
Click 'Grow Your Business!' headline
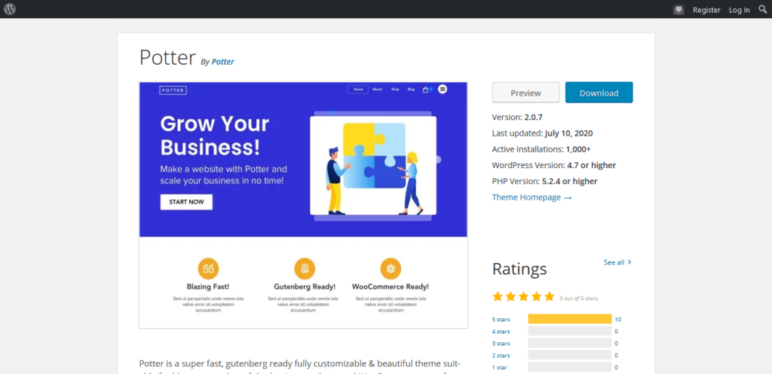tap(215, 135)
